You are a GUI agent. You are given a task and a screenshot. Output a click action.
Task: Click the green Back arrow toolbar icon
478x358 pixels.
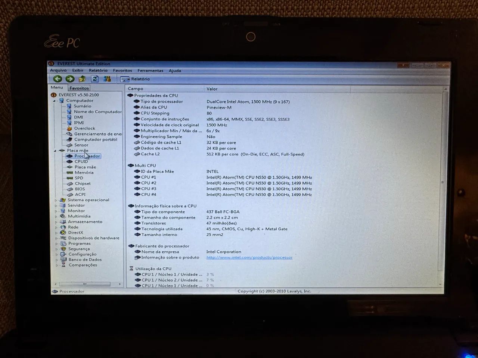[58, 79]
